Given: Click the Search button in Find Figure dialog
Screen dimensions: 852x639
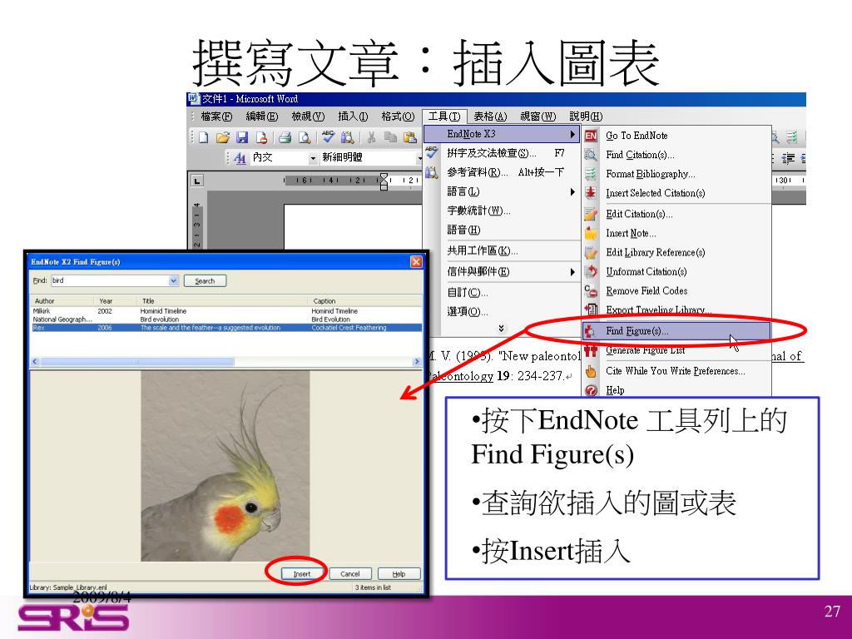Looking at the screenshot, I should click(x=205, y=281).
